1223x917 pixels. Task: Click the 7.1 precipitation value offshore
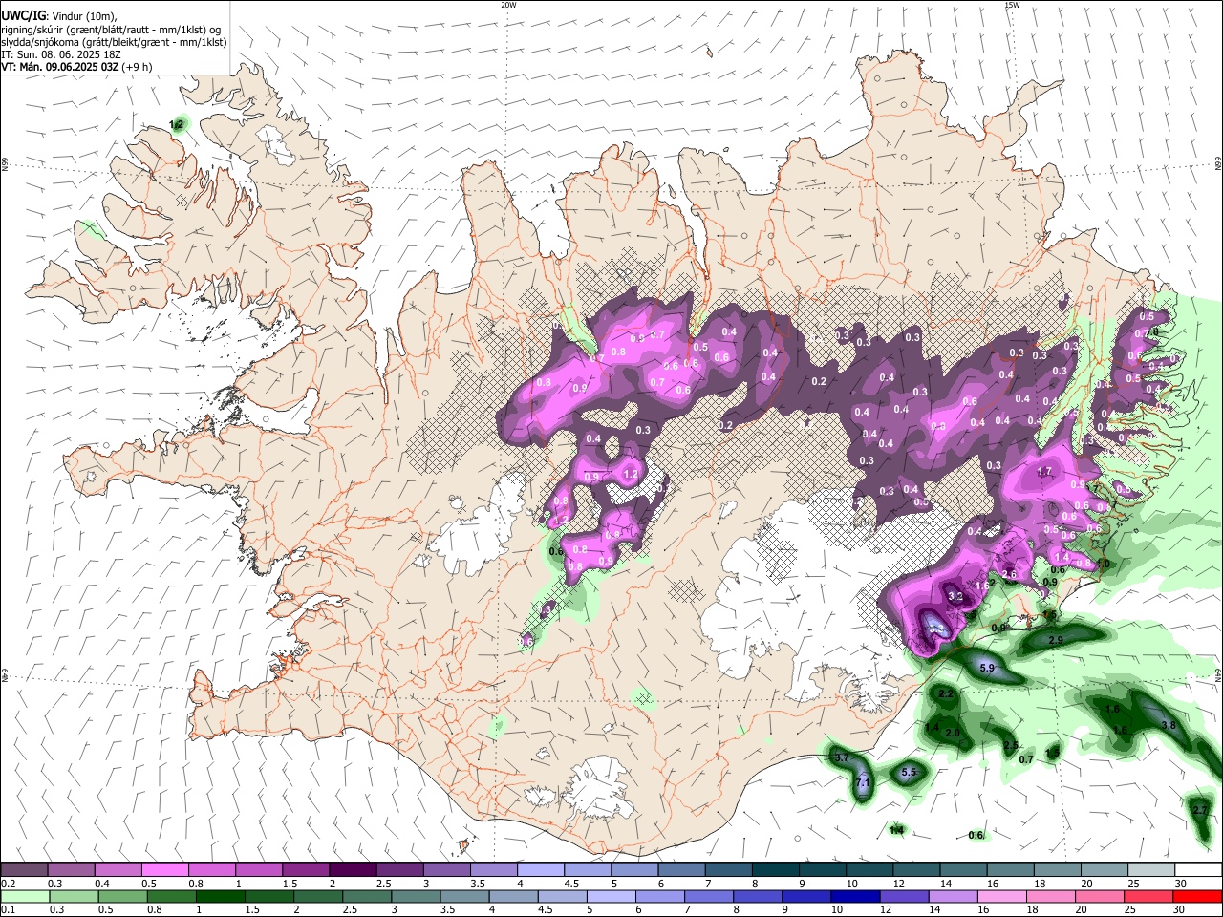tap(863, 783)
